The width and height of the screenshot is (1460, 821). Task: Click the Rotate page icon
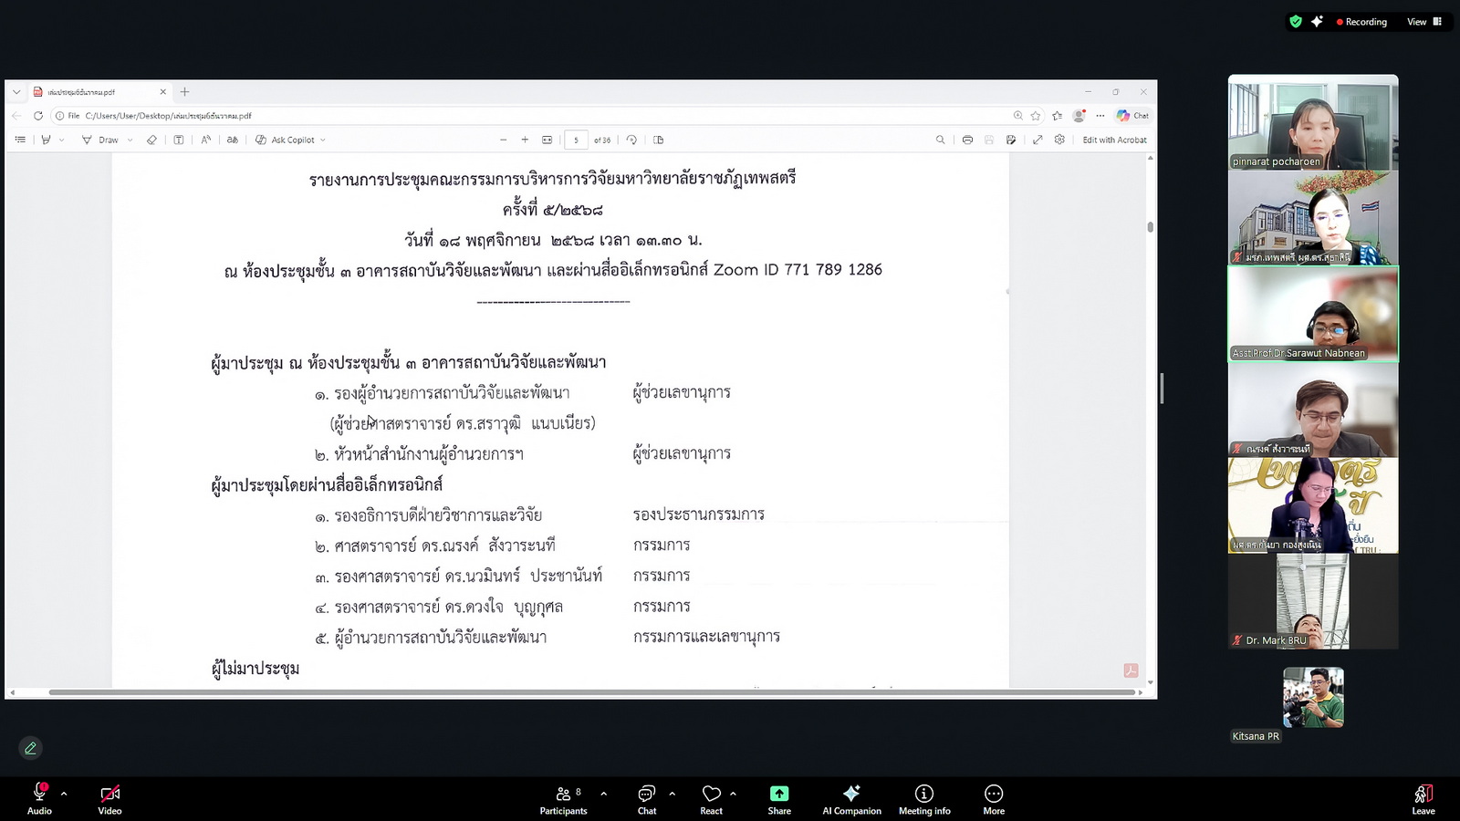[631, 140]
